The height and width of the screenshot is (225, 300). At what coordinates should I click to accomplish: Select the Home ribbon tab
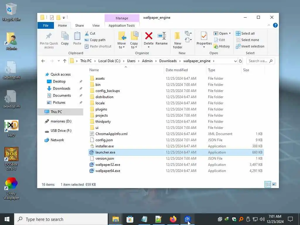tap(62, 25)
